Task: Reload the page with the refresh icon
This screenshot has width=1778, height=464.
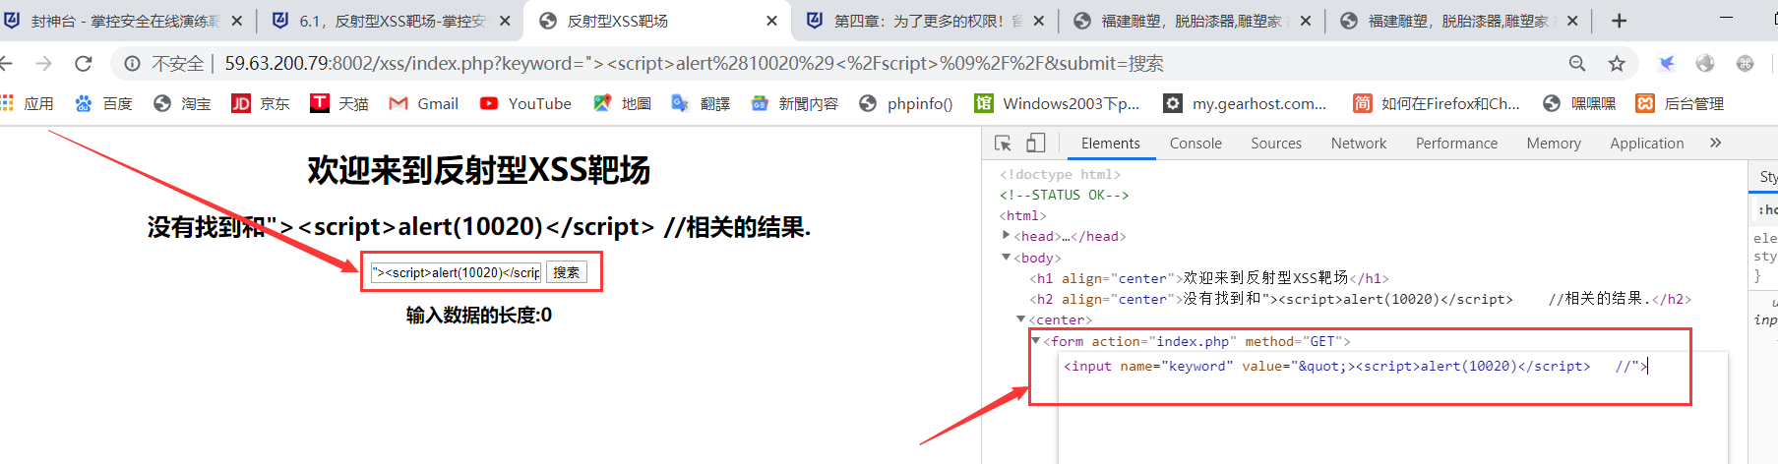Action: click(84, 64)
